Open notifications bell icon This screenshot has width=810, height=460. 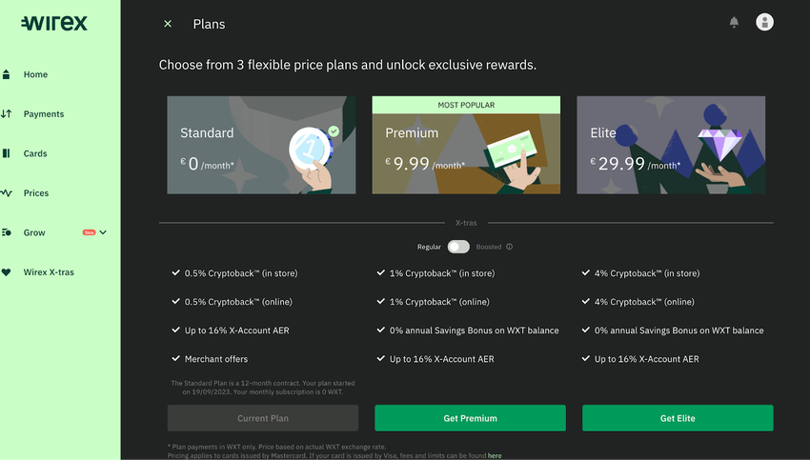point(734,22)
